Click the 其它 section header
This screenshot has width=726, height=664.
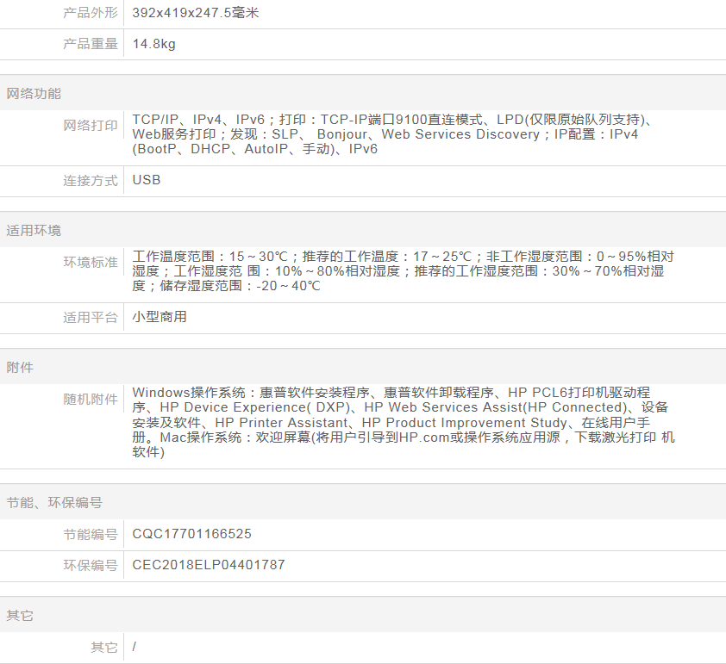coord(20,617)
